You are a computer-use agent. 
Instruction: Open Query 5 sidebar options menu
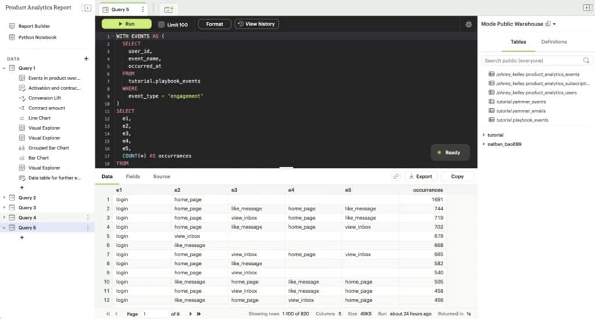tap(88, 228)
